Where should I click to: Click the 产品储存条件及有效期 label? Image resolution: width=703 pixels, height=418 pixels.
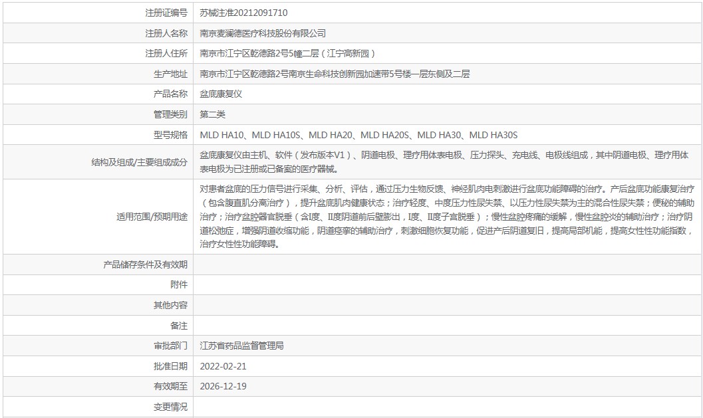tap(145, 264)
